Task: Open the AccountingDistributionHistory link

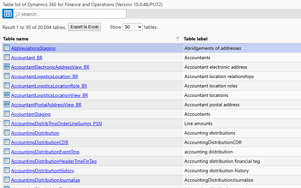Action: coord(43,171)
